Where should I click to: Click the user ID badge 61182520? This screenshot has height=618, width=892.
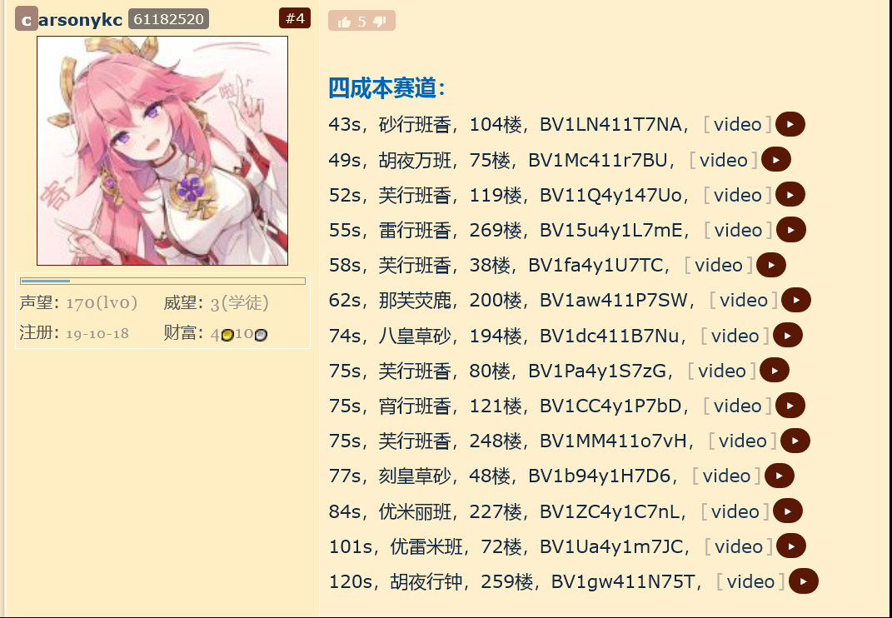point(168,19)
